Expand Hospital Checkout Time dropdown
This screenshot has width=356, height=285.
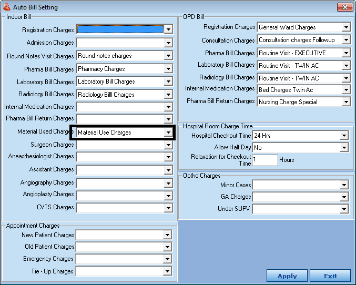pyautogui.click(x=344, y=136)
